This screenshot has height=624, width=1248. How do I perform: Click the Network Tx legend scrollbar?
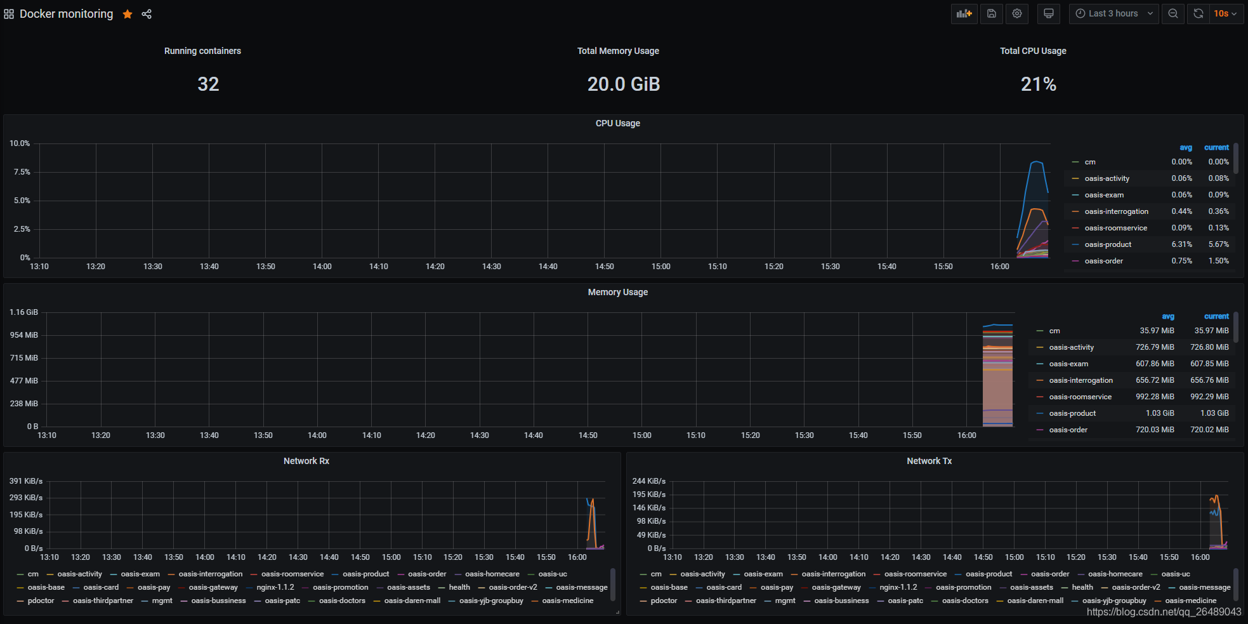[1236, 583]
